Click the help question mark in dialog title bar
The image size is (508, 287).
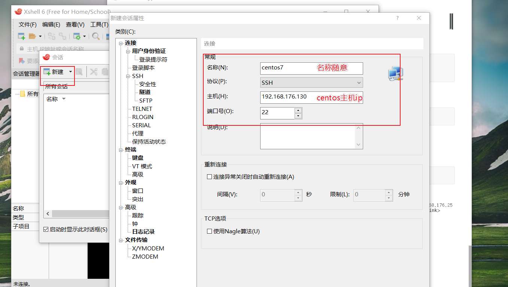pos(398,18)
